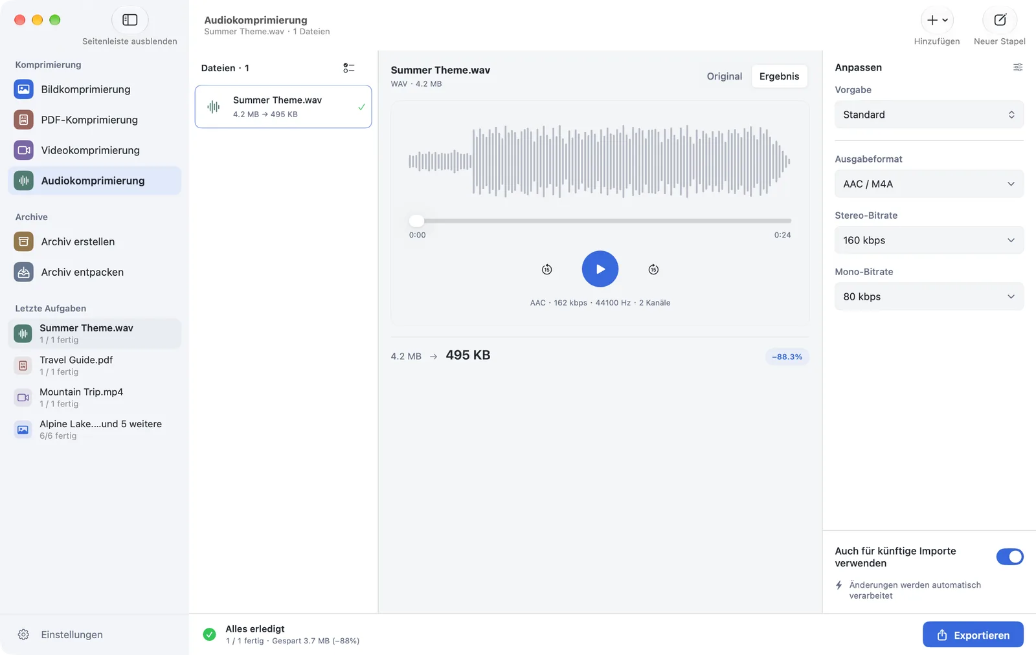Click the green checkmark on the file row
This screenshot has height=655, width=1036.
[361, 107]
